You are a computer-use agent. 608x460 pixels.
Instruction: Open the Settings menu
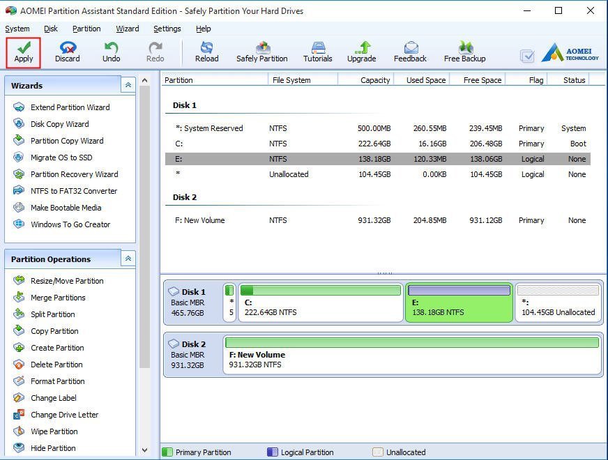167,29
